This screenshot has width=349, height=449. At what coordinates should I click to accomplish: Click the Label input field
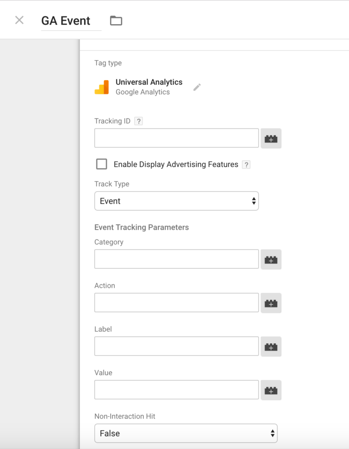pos(176,346)
